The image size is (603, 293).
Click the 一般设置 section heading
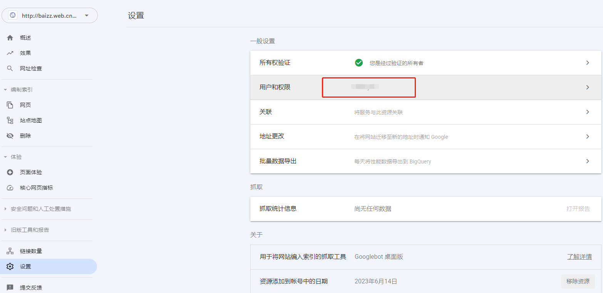(x=263, y=41)
